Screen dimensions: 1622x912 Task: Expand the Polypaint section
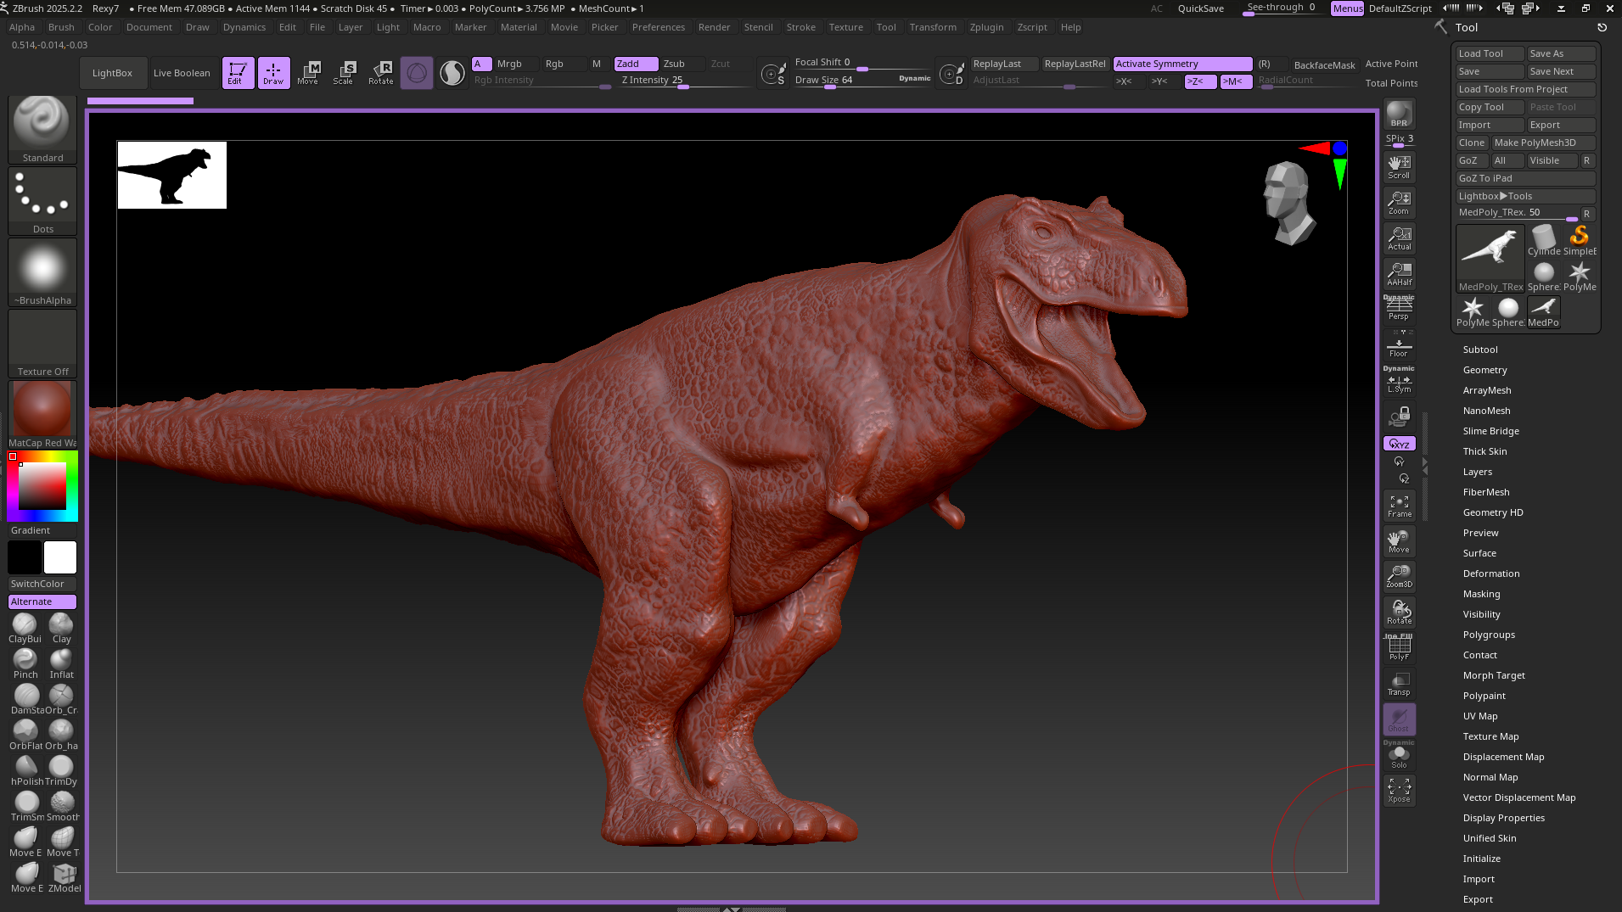[1484, 696]
